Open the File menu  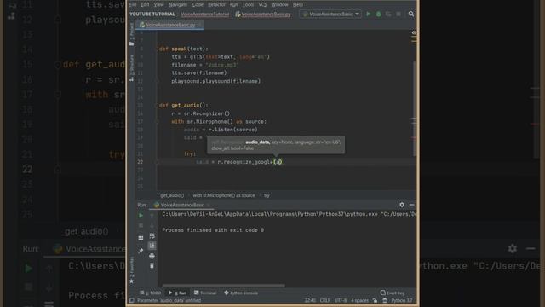[x=133, y=4]
